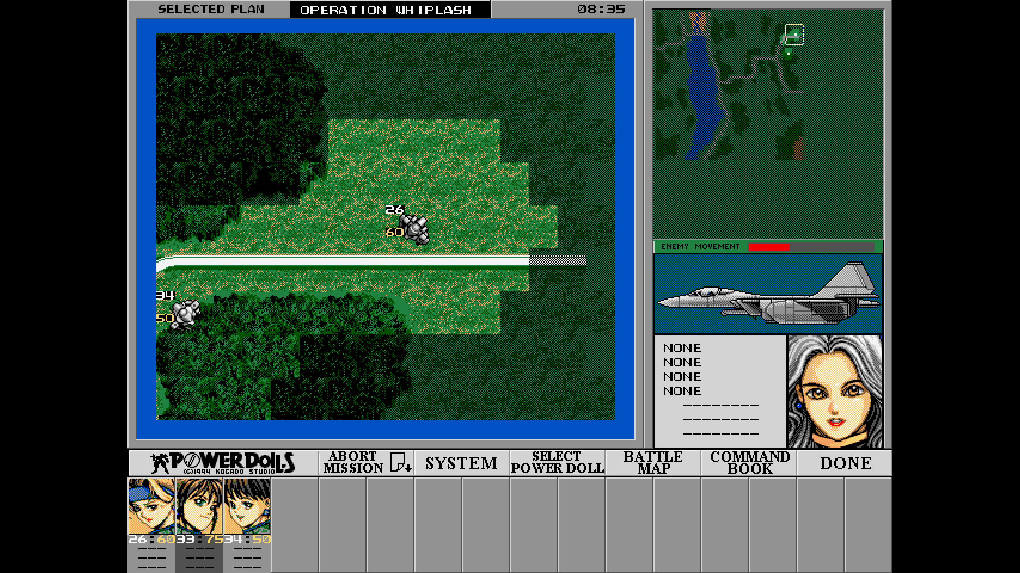Click the silver-haired commander portrait
This screenshot has height=573, width=1020.
pos(834,391)
